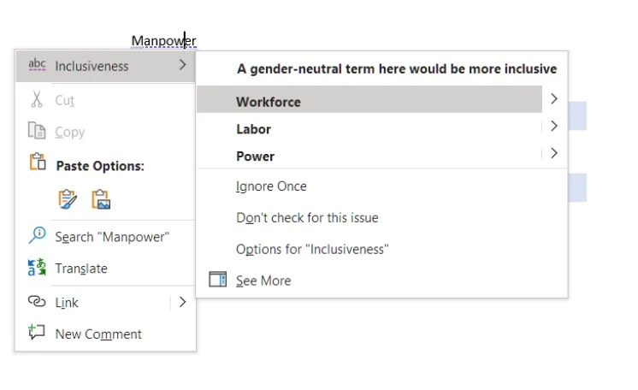The height and width of the screenshot is (390, 638).
Task: Click the See More pane icon
Action: coord(218,280)
